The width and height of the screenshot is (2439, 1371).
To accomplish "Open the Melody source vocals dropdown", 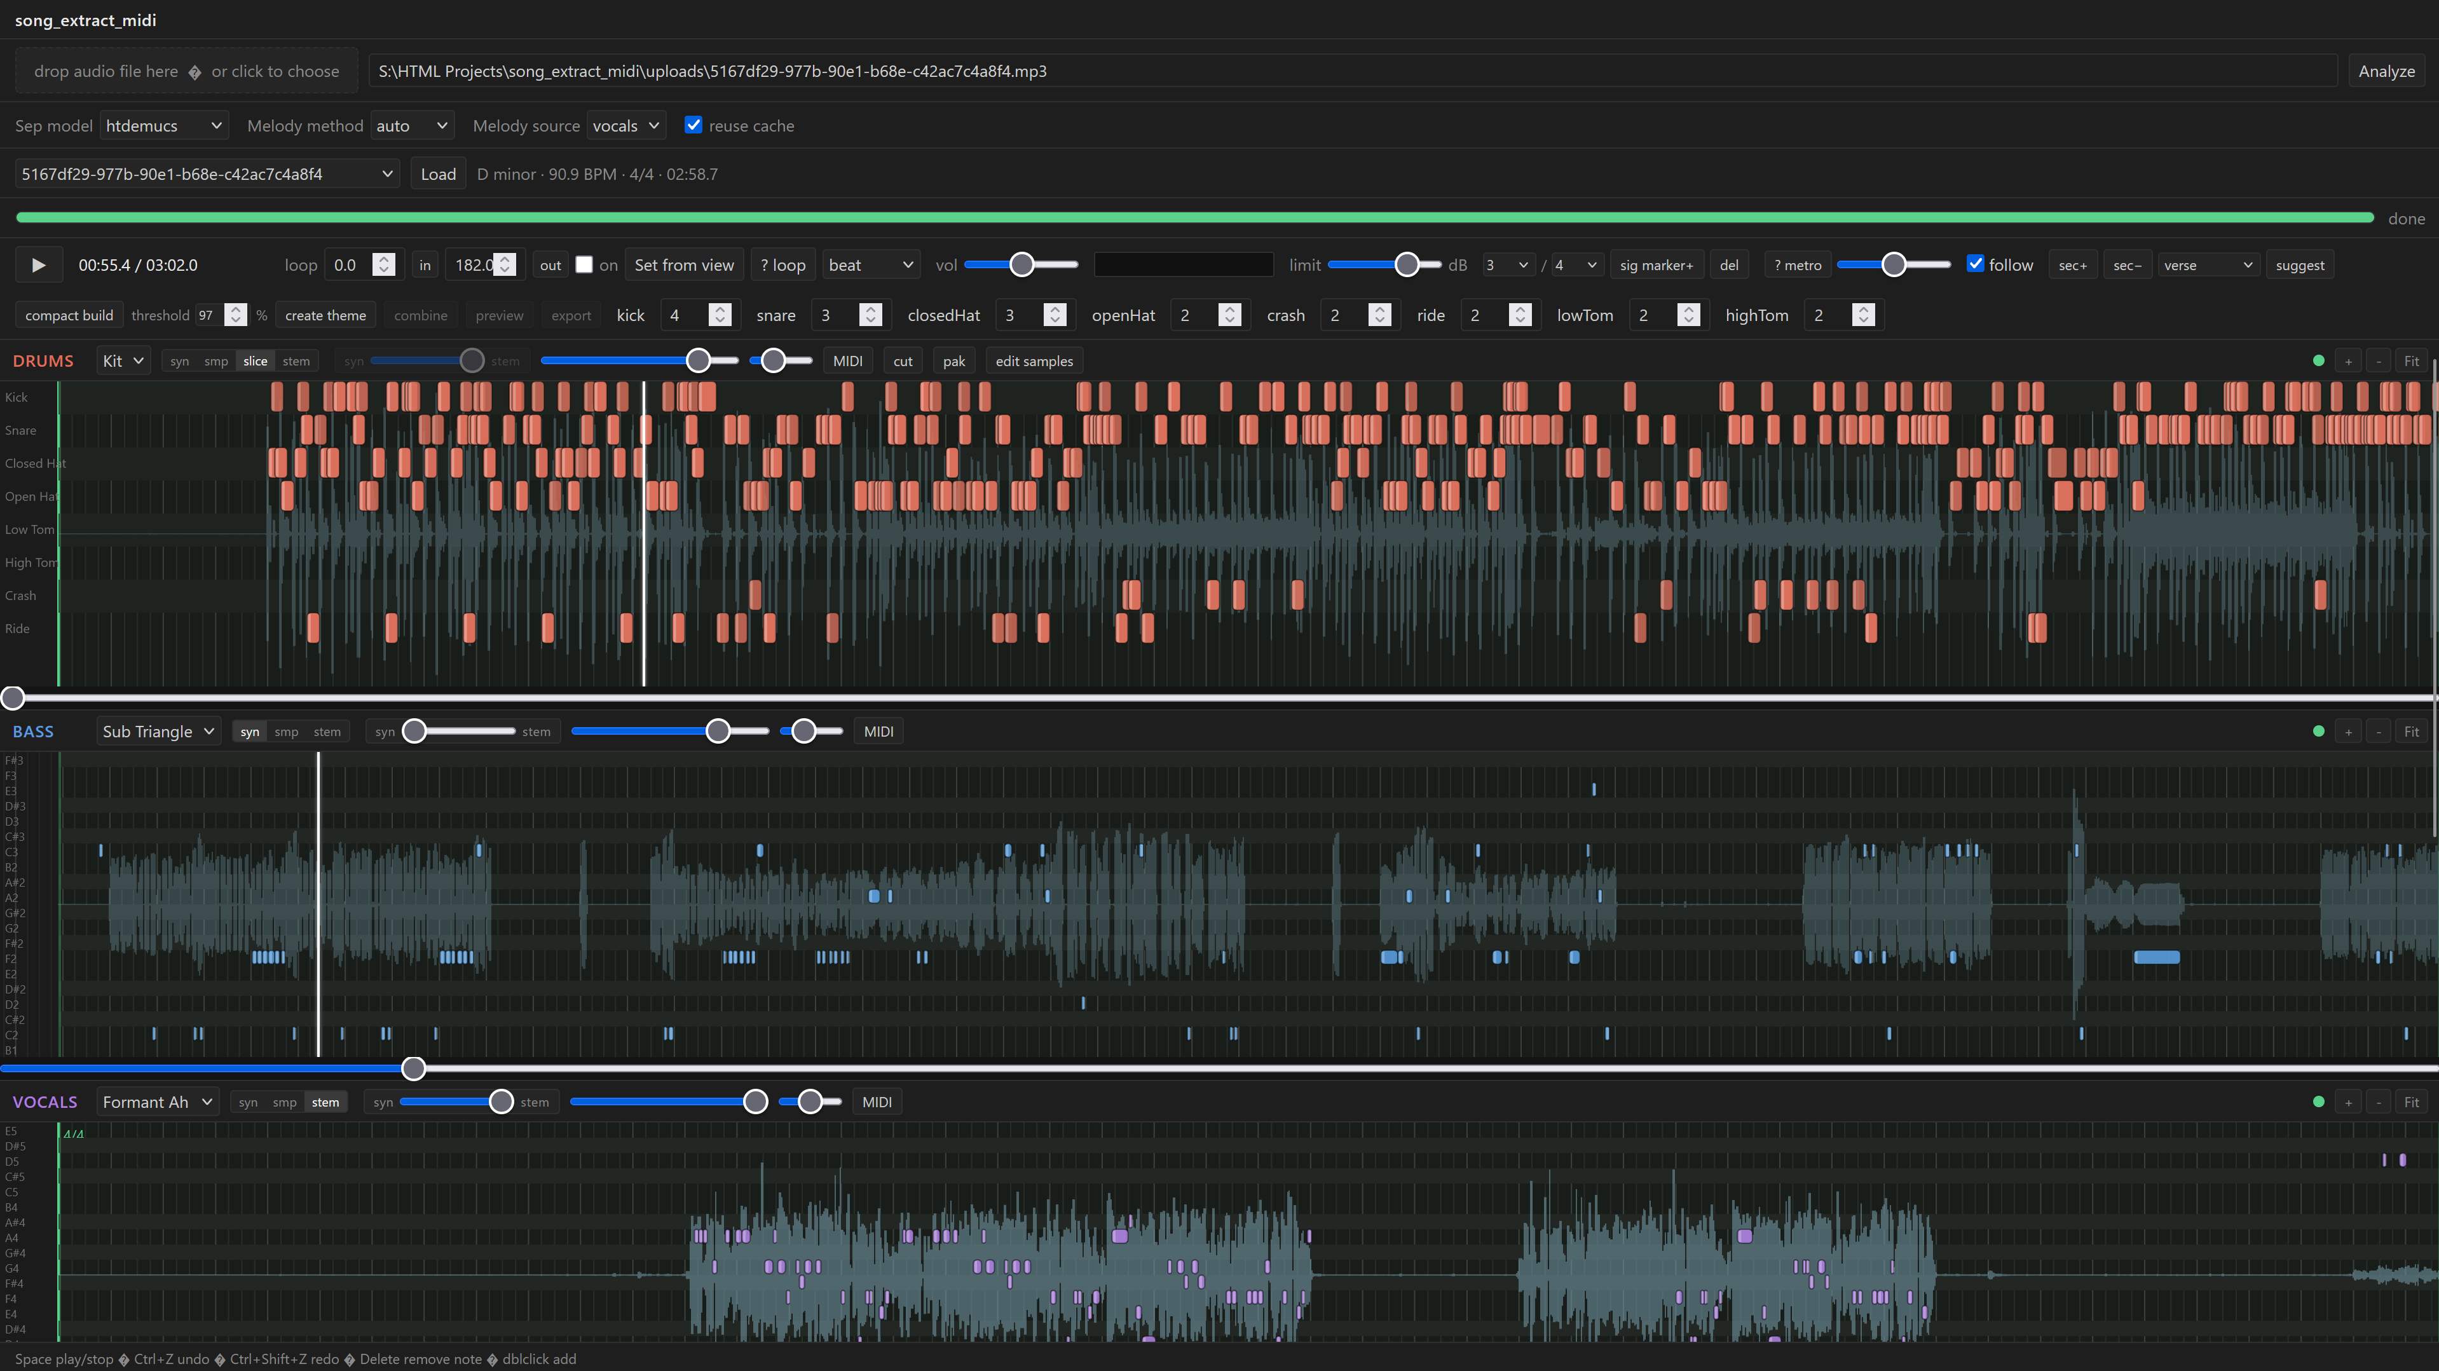I will (626, 126).
